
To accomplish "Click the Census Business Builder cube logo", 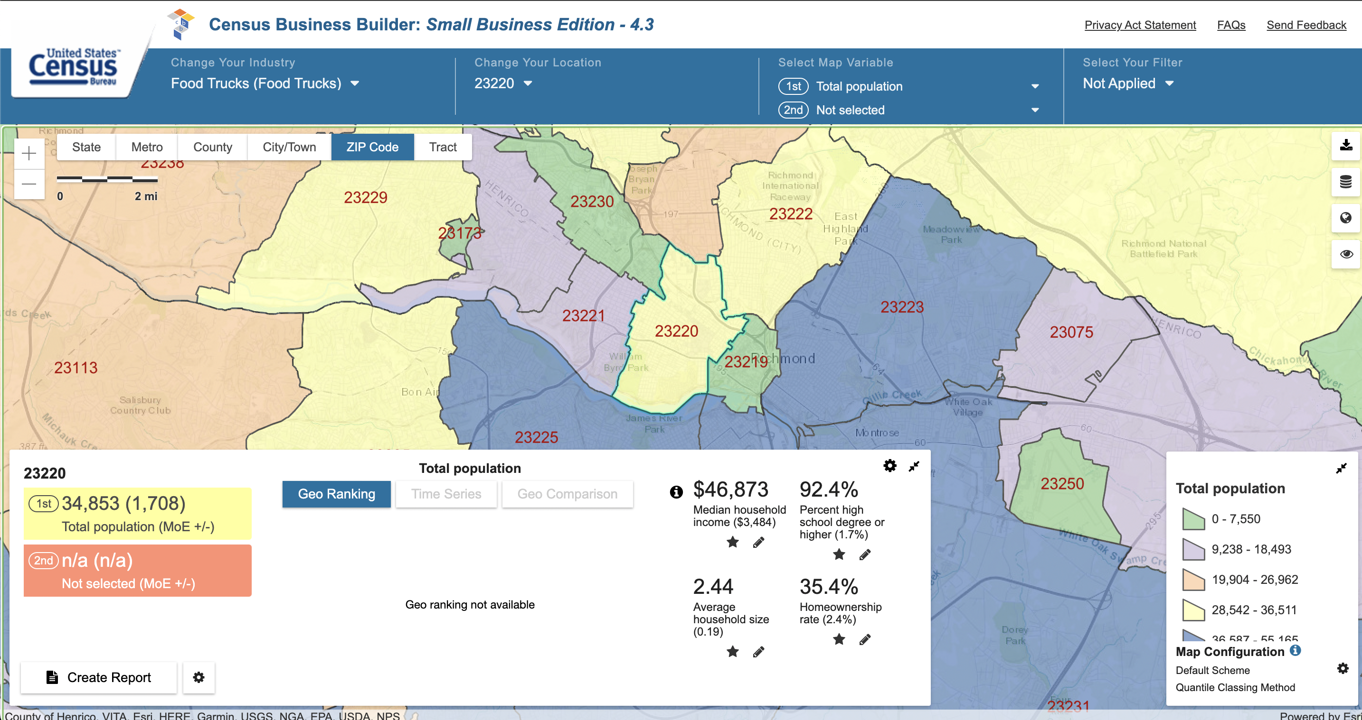I will pyautogui.click(x=180, y=24).
